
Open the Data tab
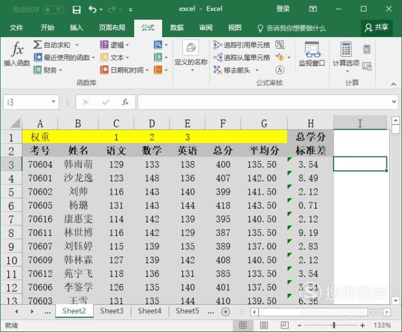177,28
